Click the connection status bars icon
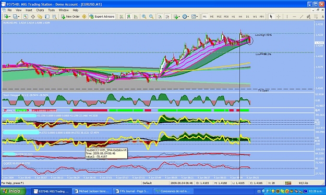The height and width of the screenshot is (195, 326). (x=288, y=183)
